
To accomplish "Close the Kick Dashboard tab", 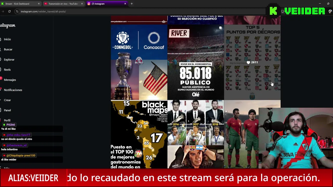I will tap(39, 4).
